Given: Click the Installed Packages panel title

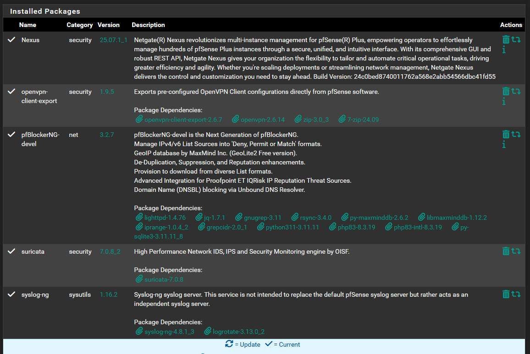Looking at the screenshot, I should click(45, 11).
